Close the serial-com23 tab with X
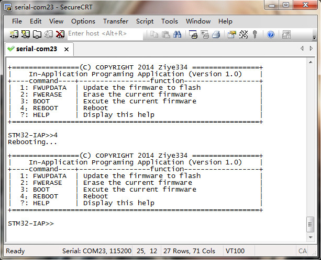The height and width of the screenshot is (260, 321). pos(67,50)
